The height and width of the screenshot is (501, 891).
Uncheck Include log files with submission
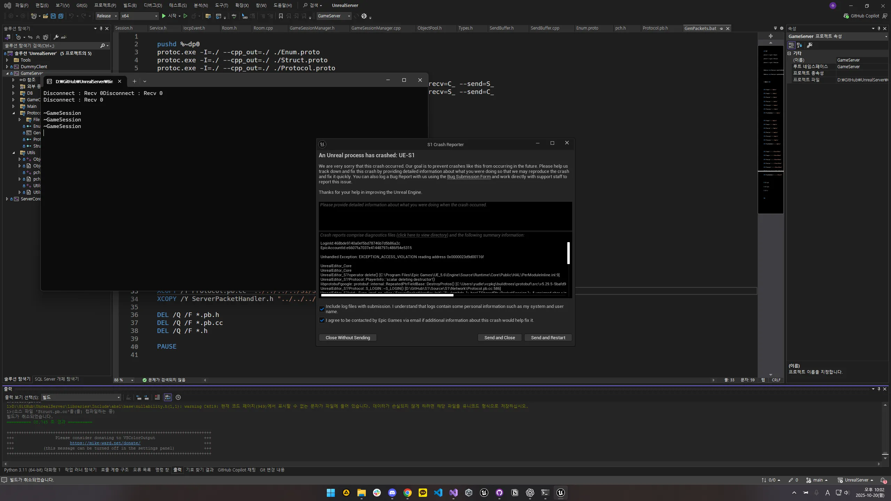coord(322,309)
